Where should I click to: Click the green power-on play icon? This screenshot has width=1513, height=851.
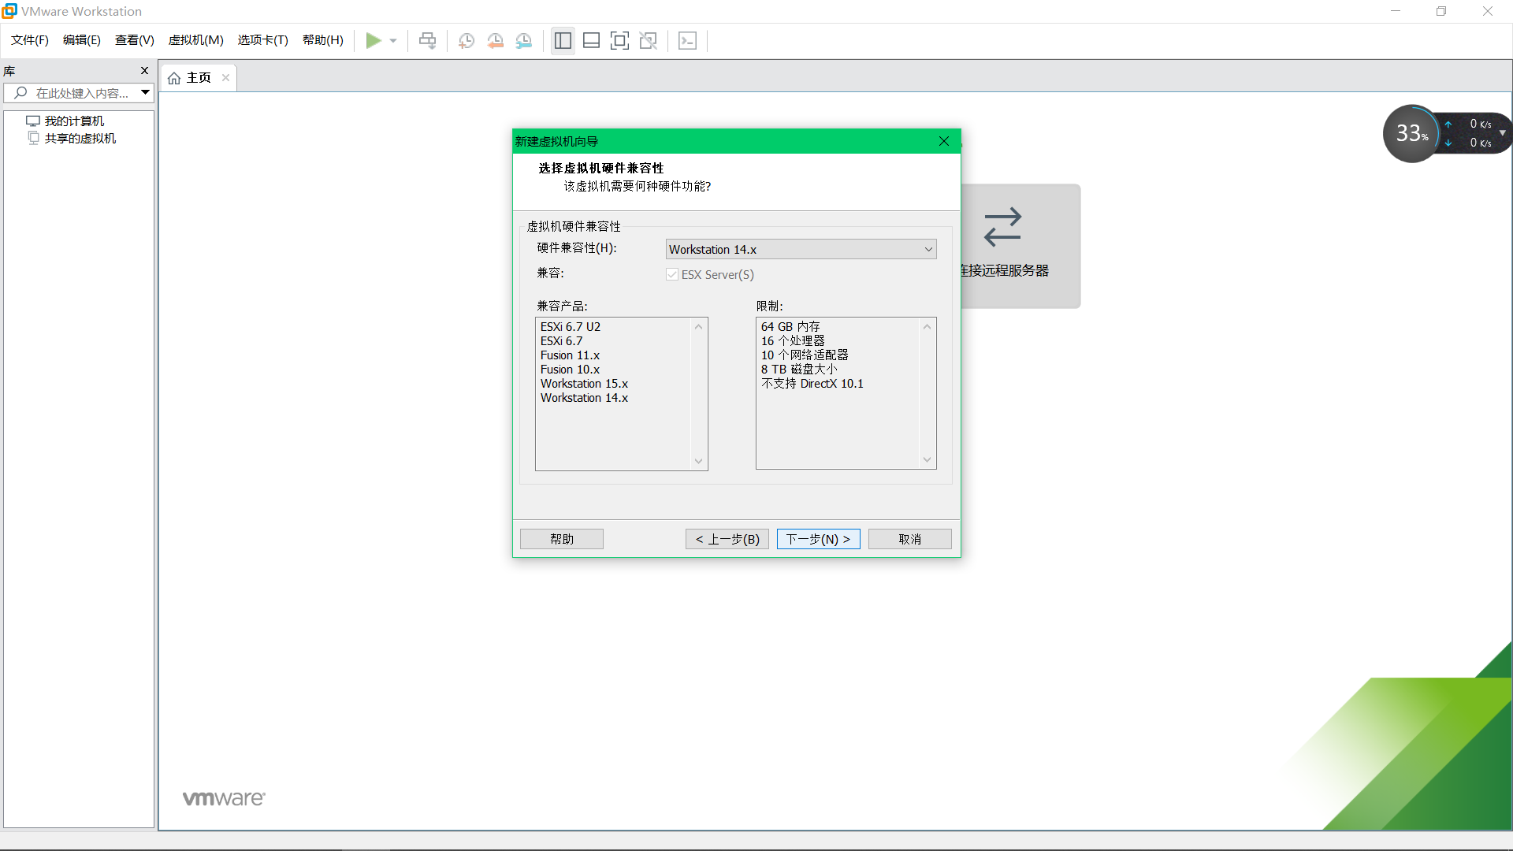click(374, 41)
